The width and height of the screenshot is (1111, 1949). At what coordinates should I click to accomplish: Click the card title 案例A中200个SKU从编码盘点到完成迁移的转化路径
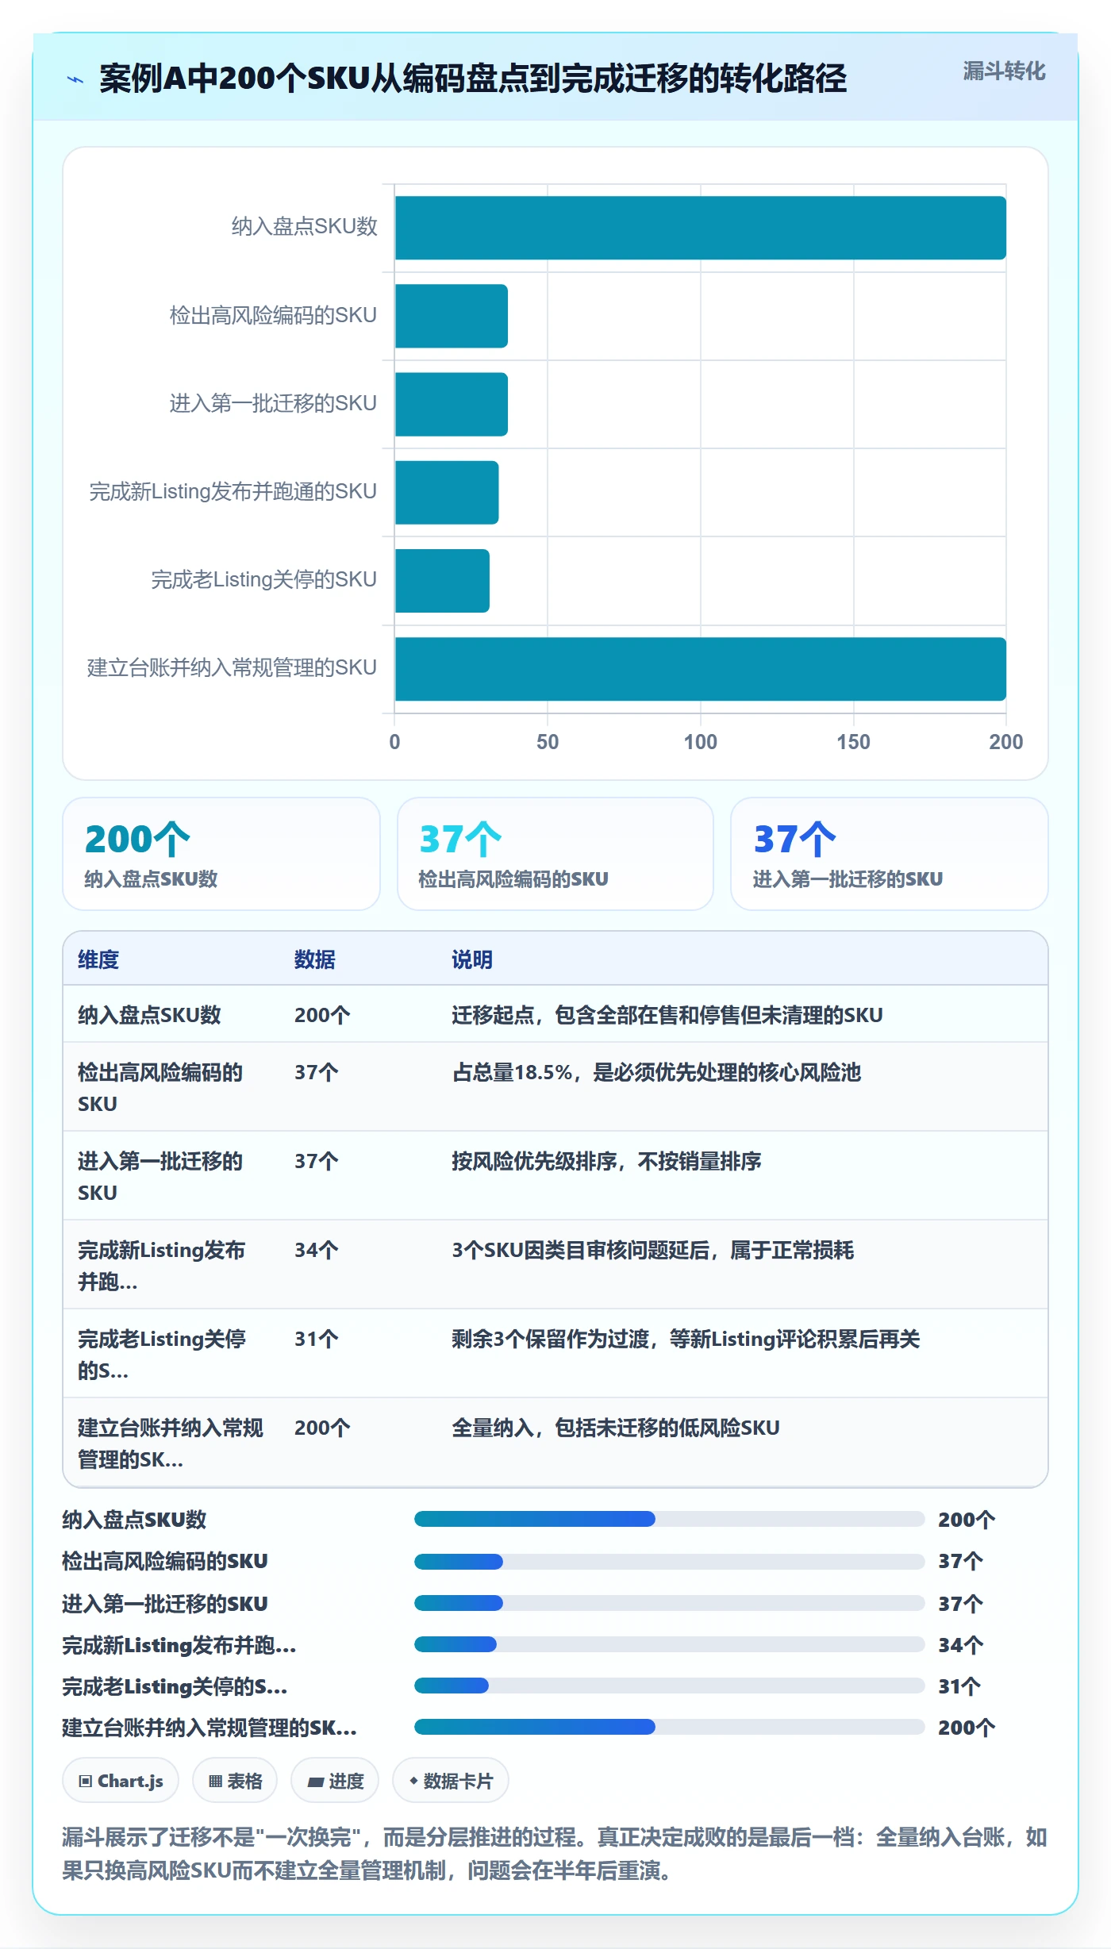[x=473, y=79]
